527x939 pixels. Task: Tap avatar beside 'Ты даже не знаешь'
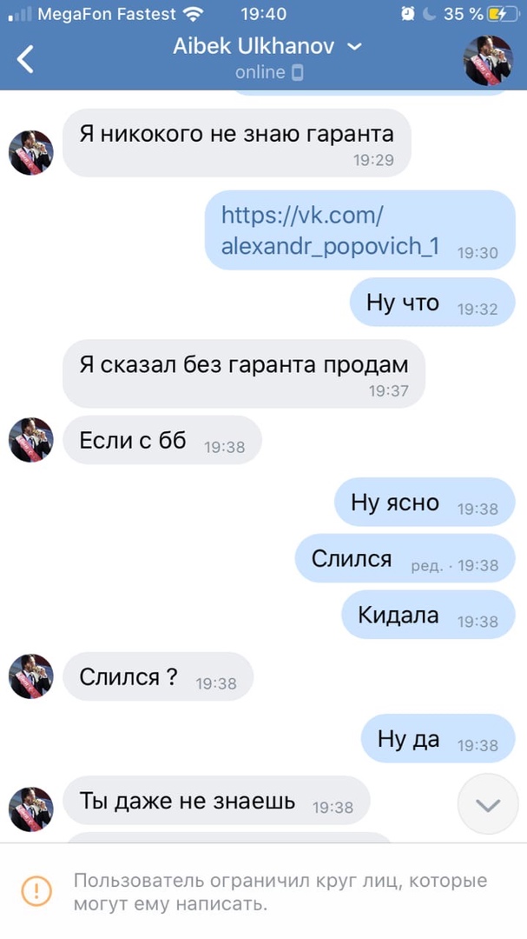click(30, 809)
